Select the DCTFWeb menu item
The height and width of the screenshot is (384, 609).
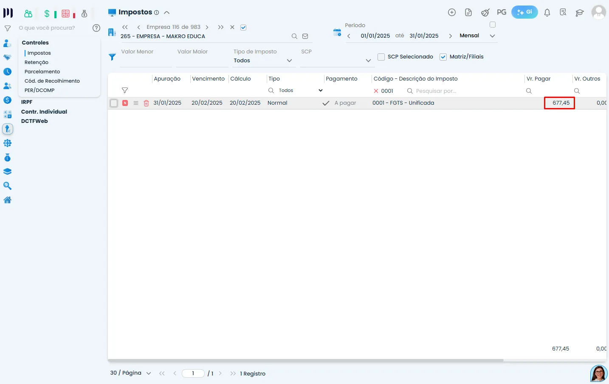coord(34,121)
